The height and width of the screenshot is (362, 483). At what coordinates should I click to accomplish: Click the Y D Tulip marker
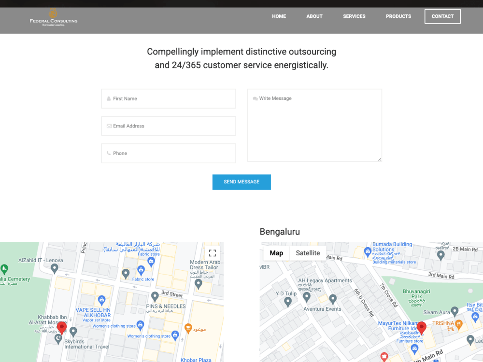pos(288,301)
